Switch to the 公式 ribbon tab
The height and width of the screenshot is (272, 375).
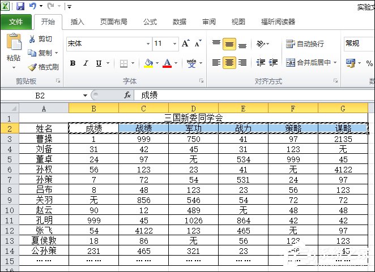coord(150,22)
